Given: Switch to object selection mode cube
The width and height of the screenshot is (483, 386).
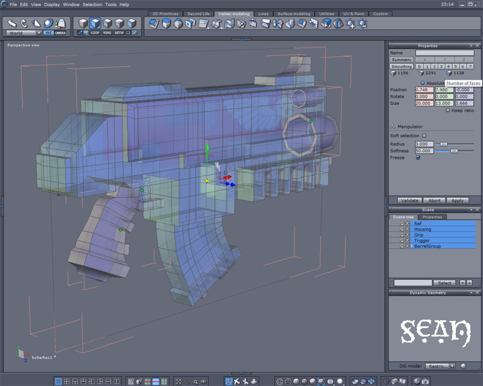Looking at the screenshot, I should pos(83,23).
